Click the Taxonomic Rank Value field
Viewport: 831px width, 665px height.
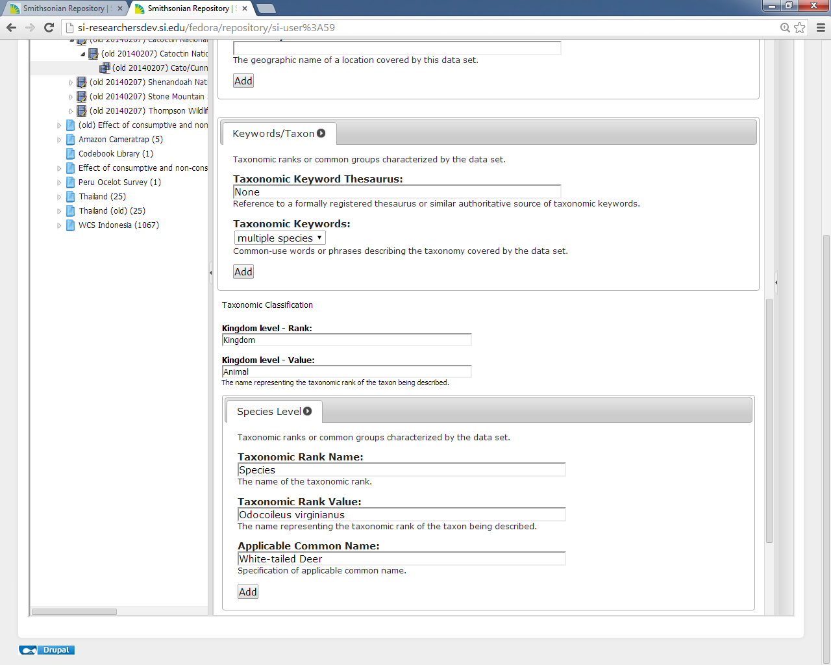coord(401,515)
